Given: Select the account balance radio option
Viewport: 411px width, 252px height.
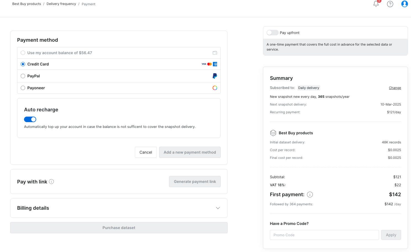Looking at the screenshot, I should tap(23, 53).
